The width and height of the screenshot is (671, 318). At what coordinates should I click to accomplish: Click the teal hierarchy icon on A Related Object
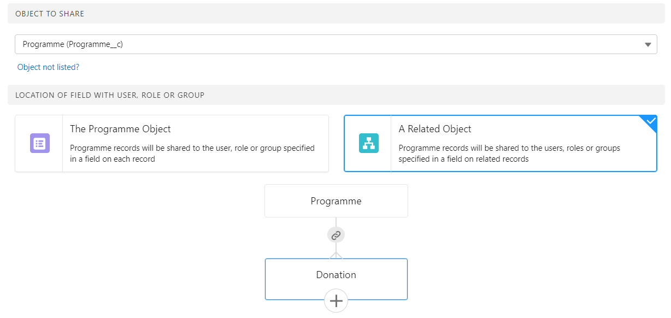pyautogui.click(x=368, y=143)
